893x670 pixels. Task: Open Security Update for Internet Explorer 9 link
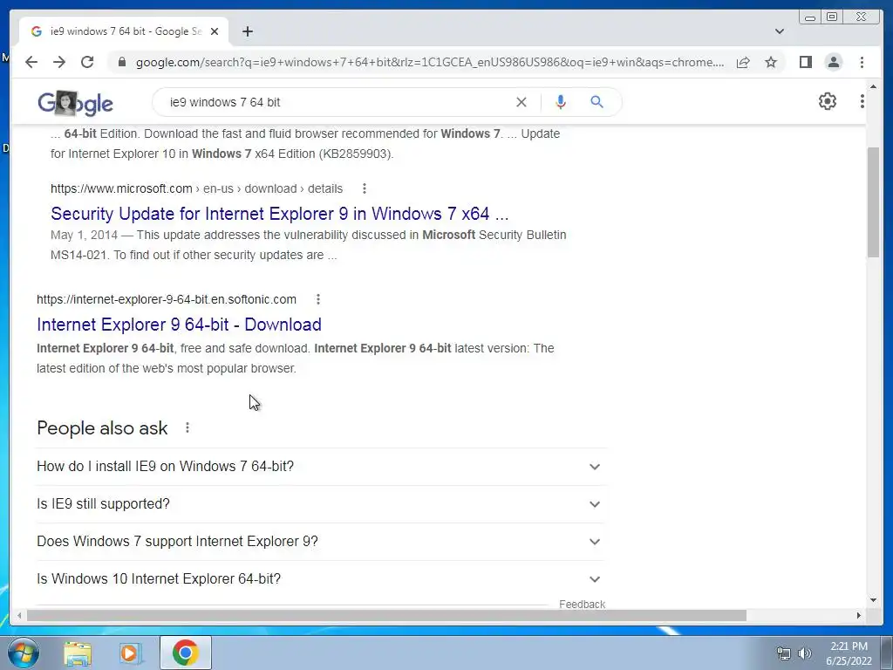280,214
